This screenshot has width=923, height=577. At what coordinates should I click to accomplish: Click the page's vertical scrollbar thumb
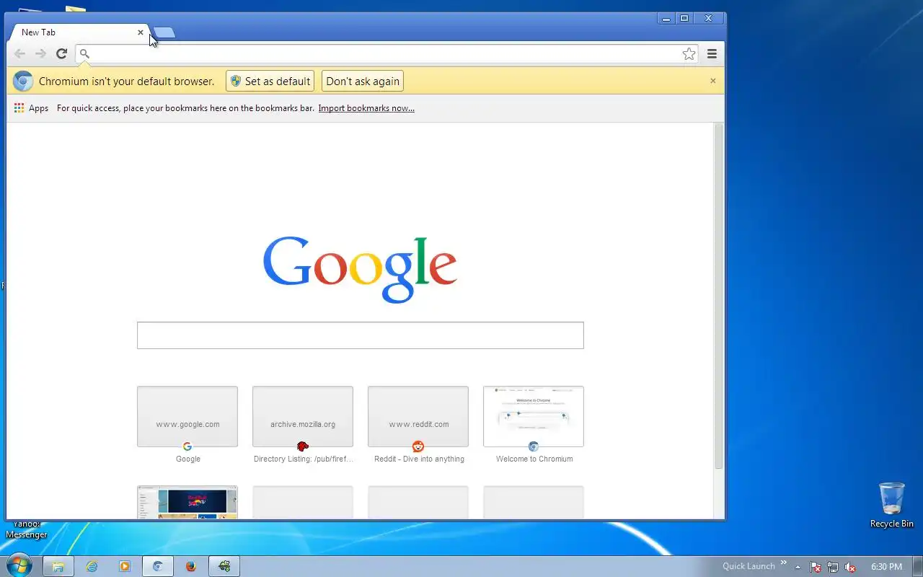[718, 296]
